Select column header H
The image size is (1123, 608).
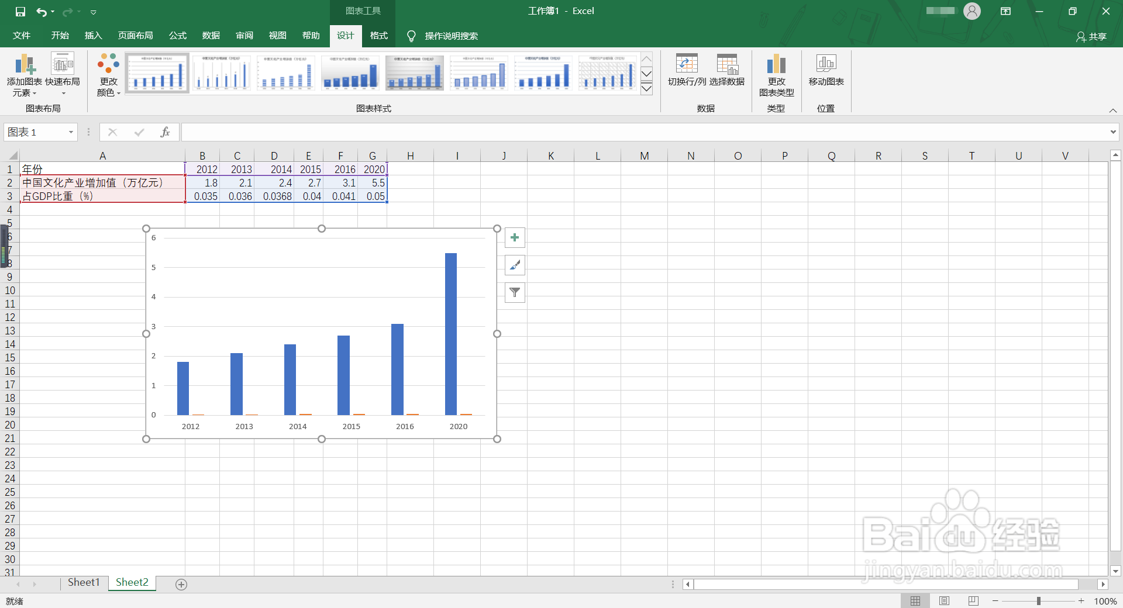tap(411, 156)
